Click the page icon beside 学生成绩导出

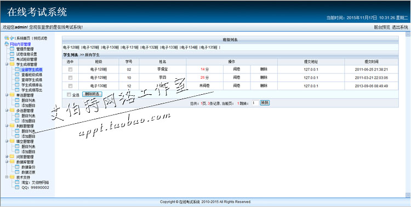click(x=17, y=90)
